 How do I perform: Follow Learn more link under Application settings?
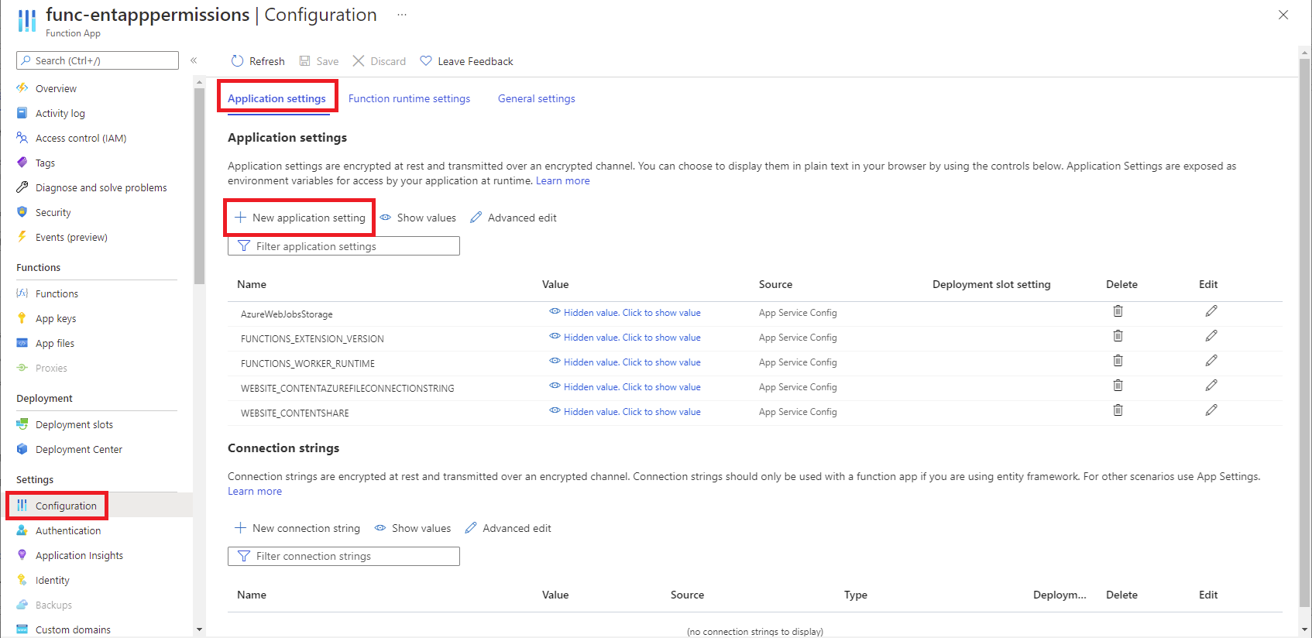(x=563, y=180)
